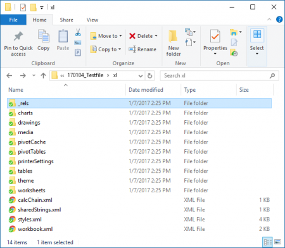Click the Pin to Quick access icon
285x248 pixels.
pyautogui.click(x=18, y=36)
